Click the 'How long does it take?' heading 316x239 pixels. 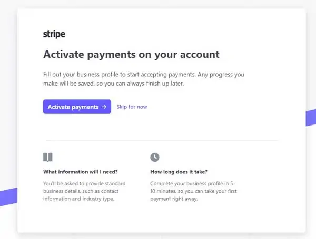click(179, 172)
